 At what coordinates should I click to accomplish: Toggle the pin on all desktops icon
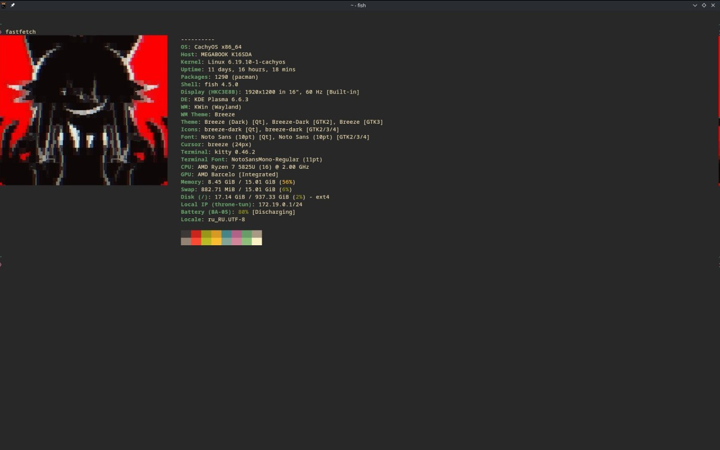(x=12, y=5)
